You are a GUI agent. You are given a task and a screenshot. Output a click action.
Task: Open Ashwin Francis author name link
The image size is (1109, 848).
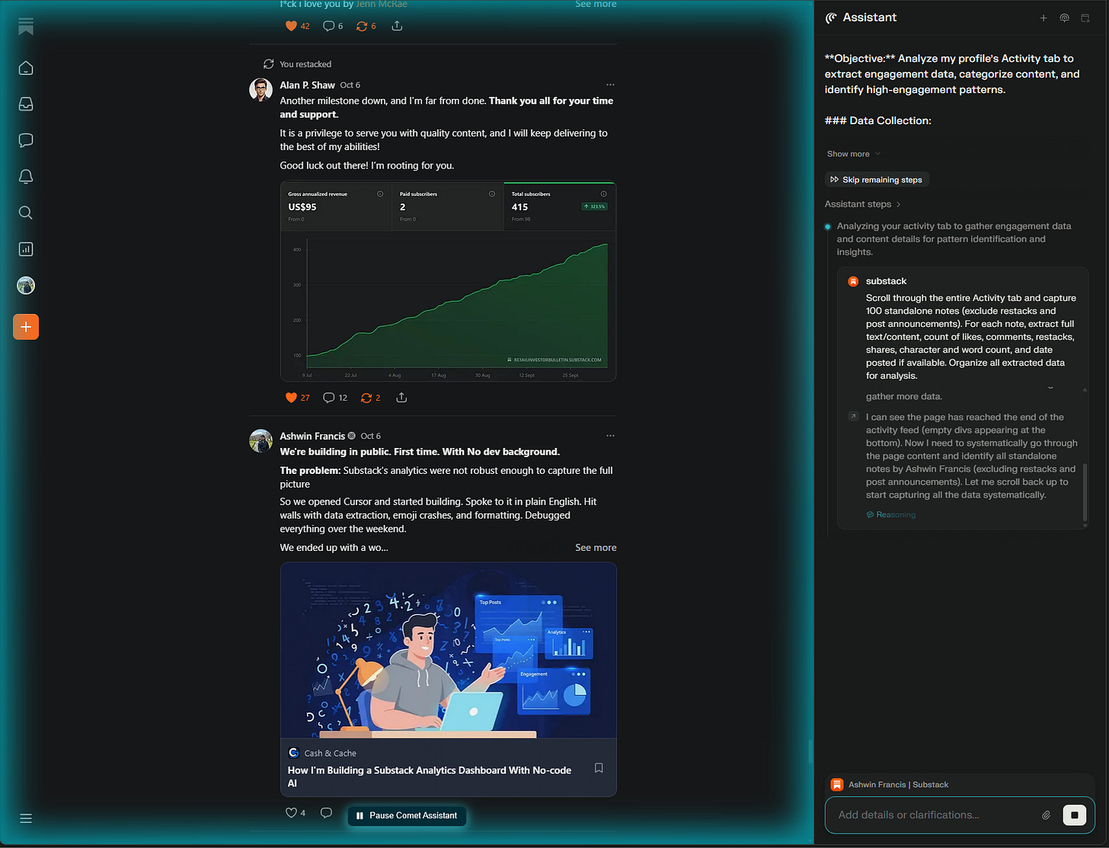(312, 436)
